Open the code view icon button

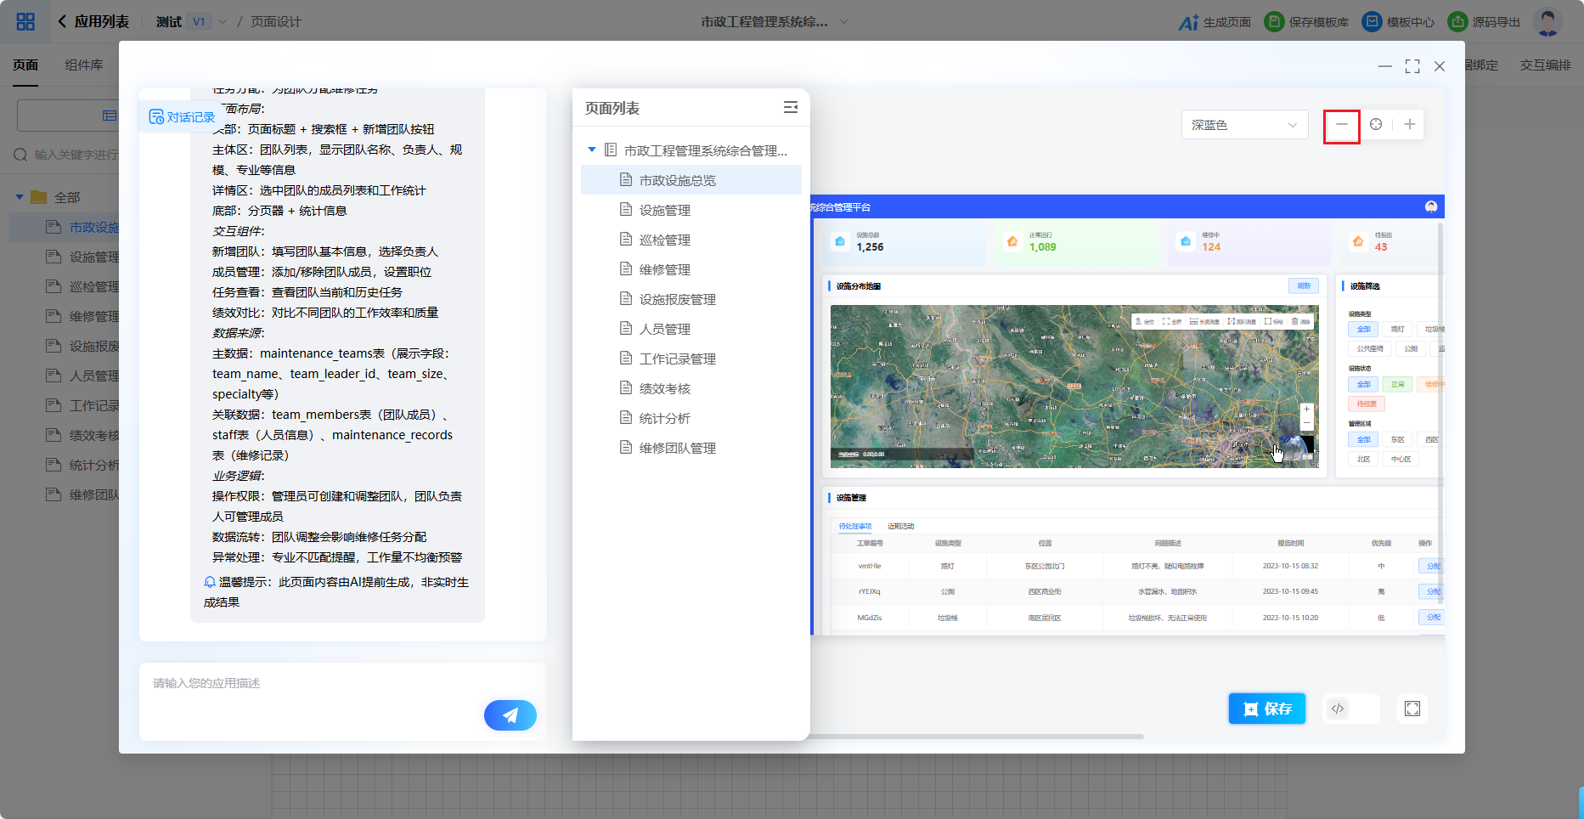coord(1338,709)
